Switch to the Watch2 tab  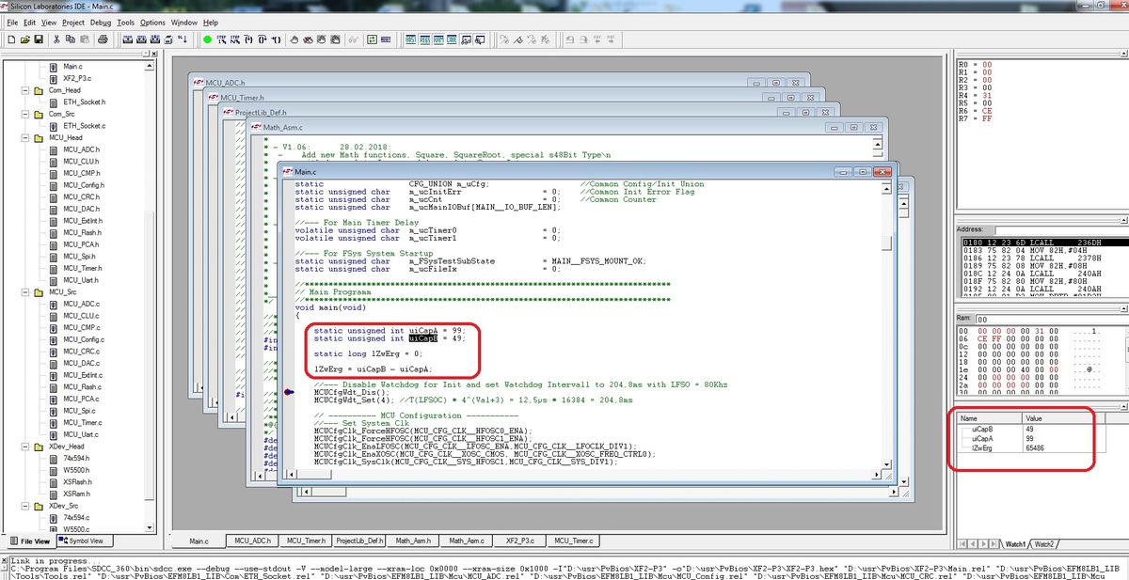tap(1043, 544)
